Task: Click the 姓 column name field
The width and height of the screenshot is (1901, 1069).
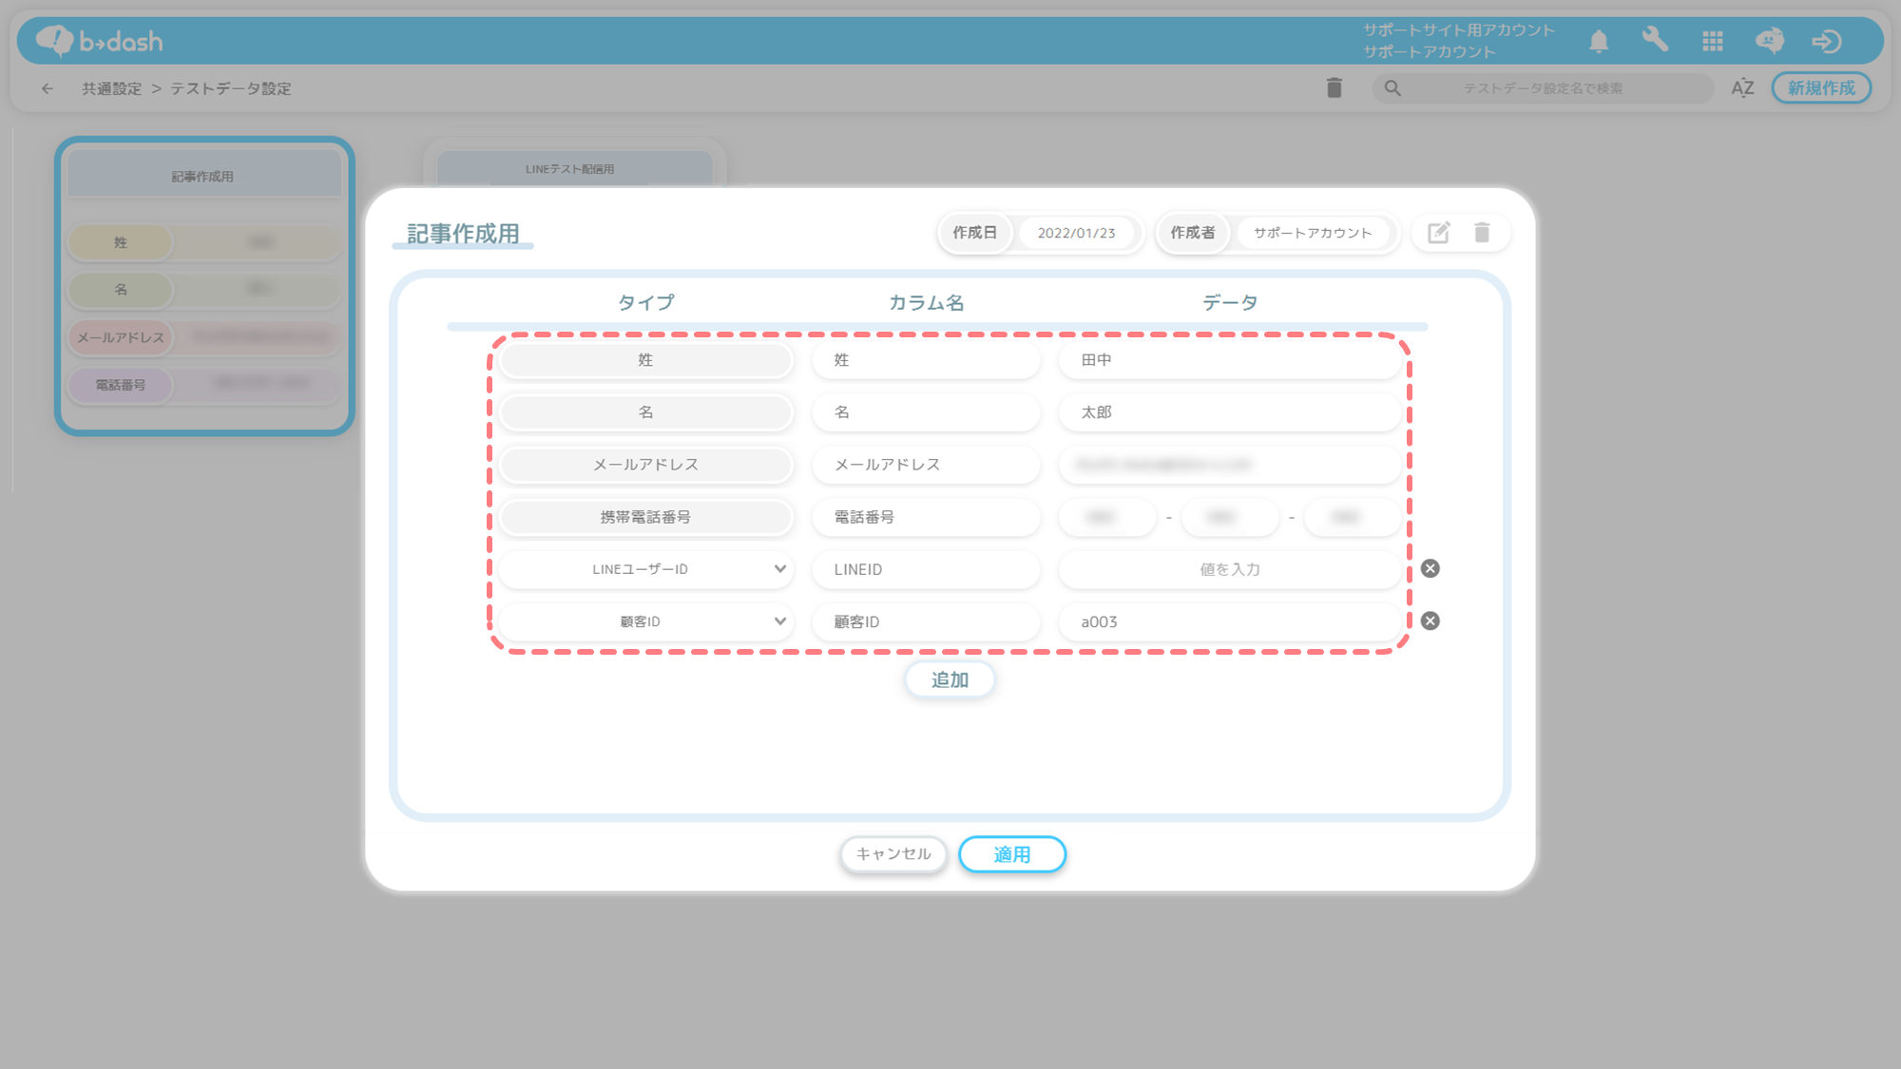Action: (x=926, y=360)
